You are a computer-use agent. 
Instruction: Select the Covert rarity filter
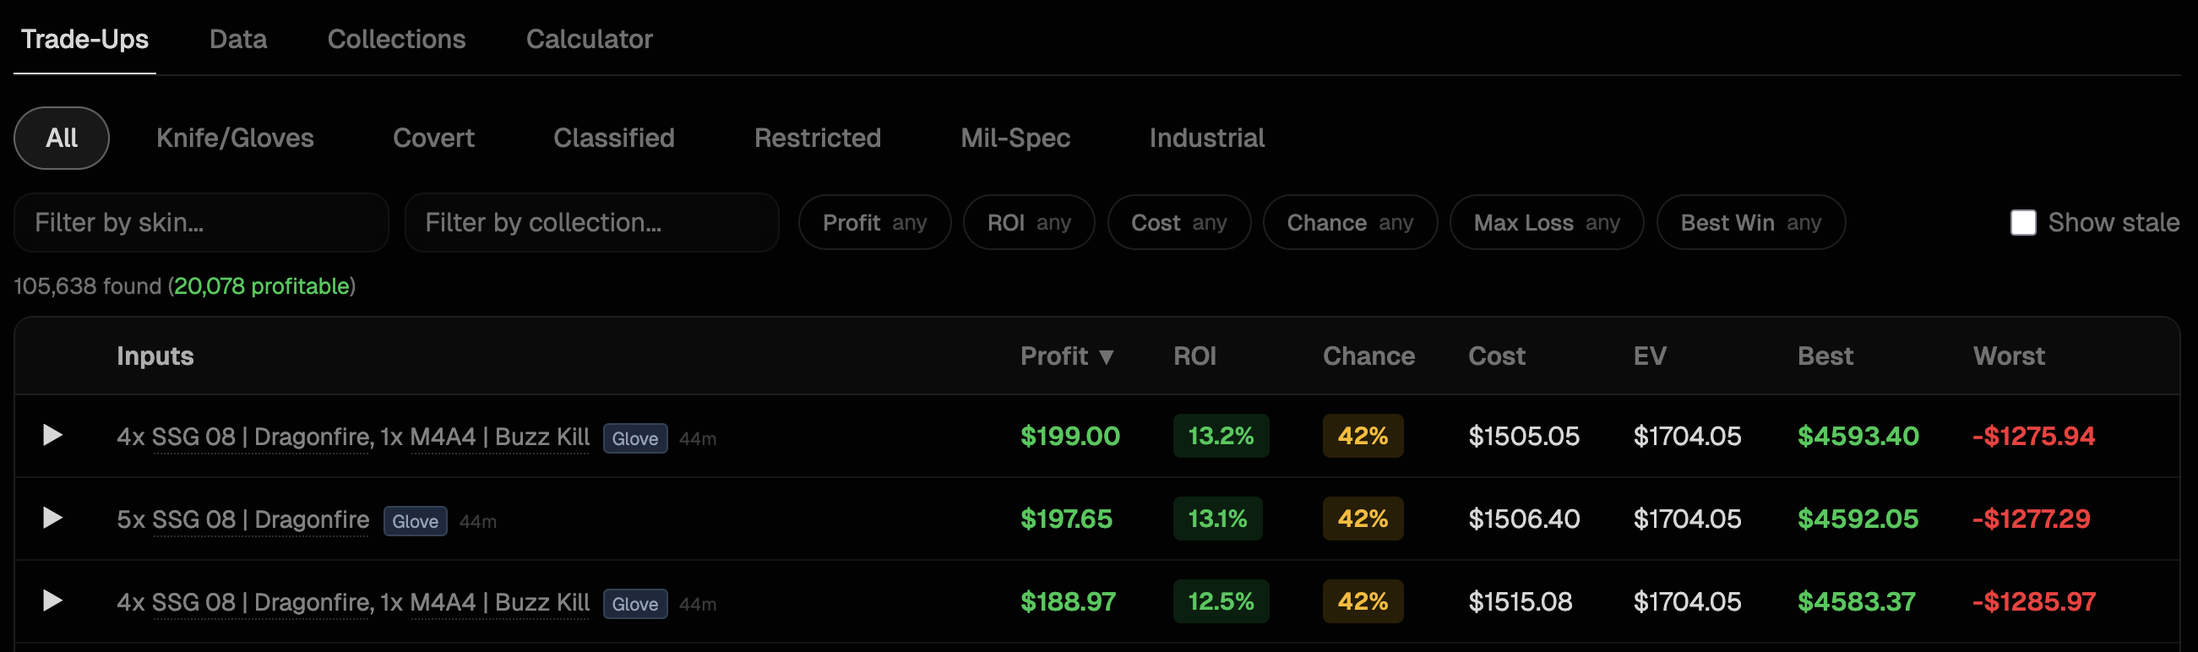point(433,138)
